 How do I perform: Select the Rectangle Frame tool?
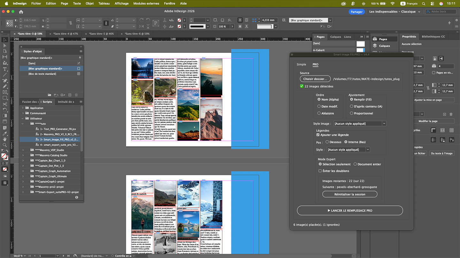click(5, 92)
